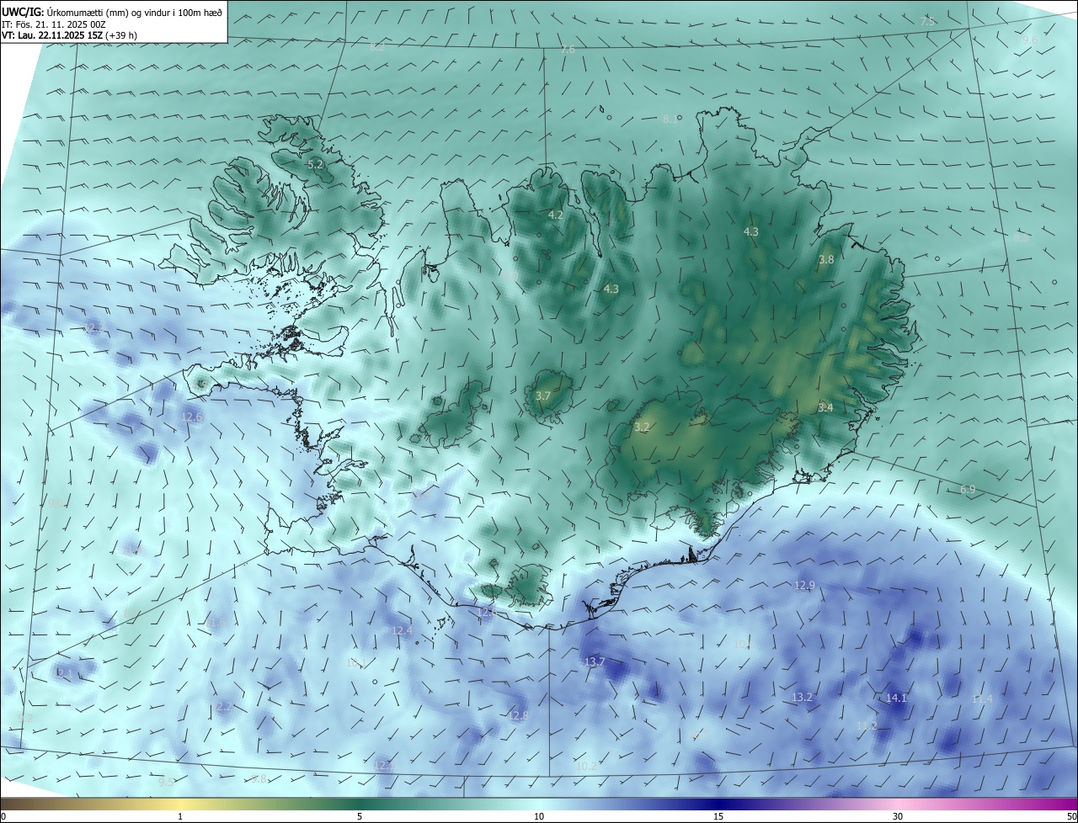Click the precipitable water color scale bar
The image size is (1078, 823).
pos(539,804)
